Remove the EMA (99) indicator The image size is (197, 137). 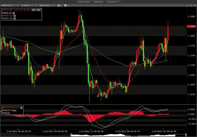(x=15, y=18)
